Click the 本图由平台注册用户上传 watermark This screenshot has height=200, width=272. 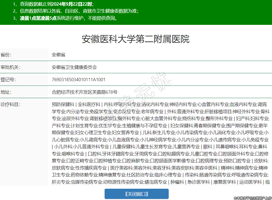(252, 198)
